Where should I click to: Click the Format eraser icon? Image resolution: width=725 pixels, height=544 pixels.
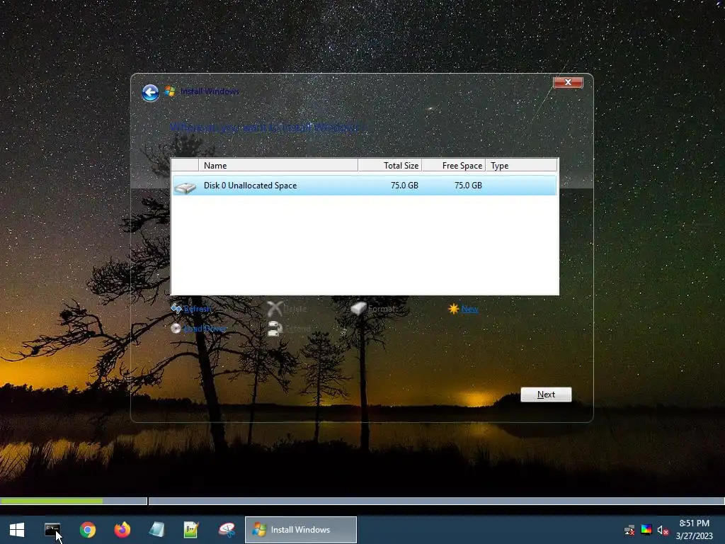coord(358,308)
